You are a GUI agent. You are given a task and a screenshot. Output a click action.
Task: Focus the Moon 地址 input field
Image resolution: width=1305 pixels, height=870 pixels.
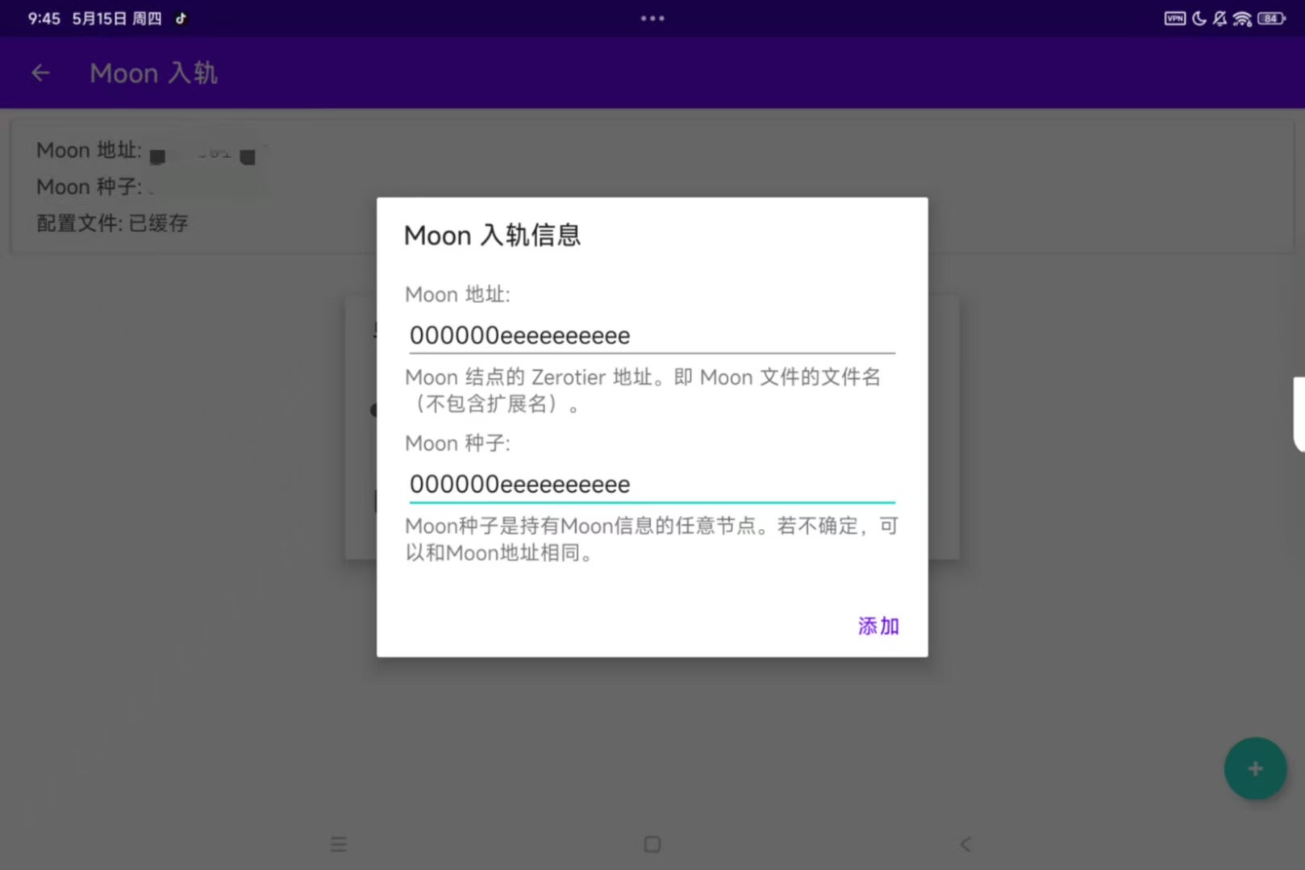coord(652,335)
